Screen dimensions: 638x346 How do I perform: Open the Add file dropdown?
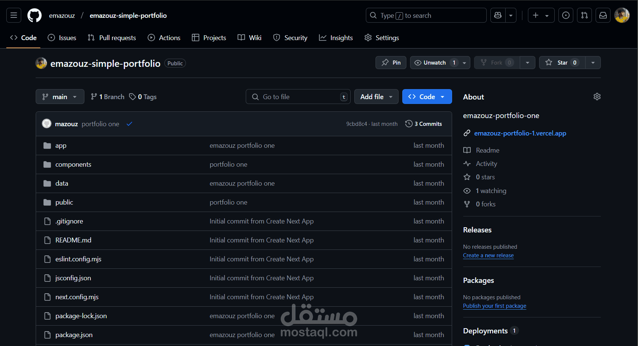(x=376, y=97)
